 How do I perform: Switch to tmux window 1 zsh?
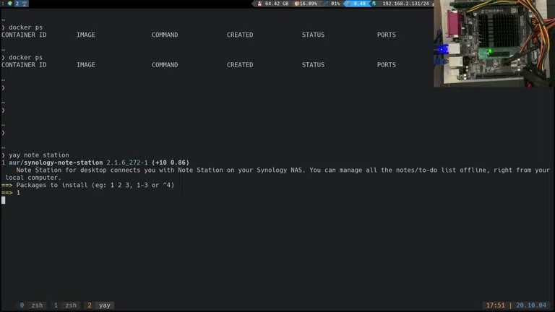(x=65, y=305)
